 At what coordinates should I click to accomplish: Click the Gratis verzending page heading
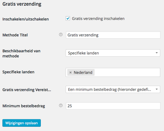coord(22,4)
